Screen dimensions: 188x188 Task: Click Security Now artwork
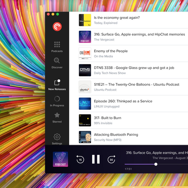(x=85, y=137)
